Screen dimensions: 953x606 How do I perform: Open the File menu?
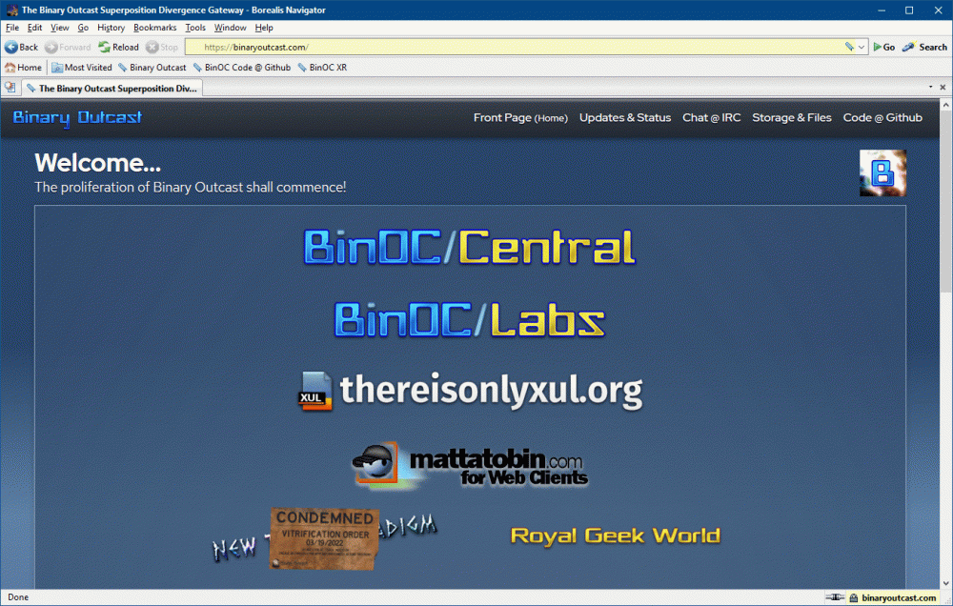coord(12,28)
